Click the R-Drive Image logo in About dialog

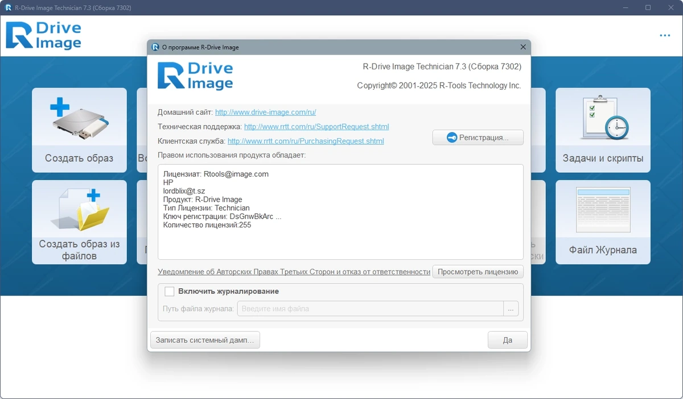tap(195, 76)
